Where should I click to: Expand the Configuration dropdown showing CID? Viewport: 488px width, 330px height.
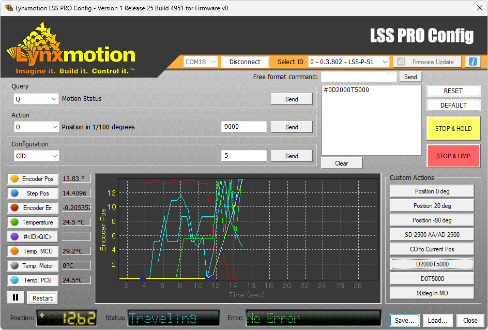click(36, 156)
